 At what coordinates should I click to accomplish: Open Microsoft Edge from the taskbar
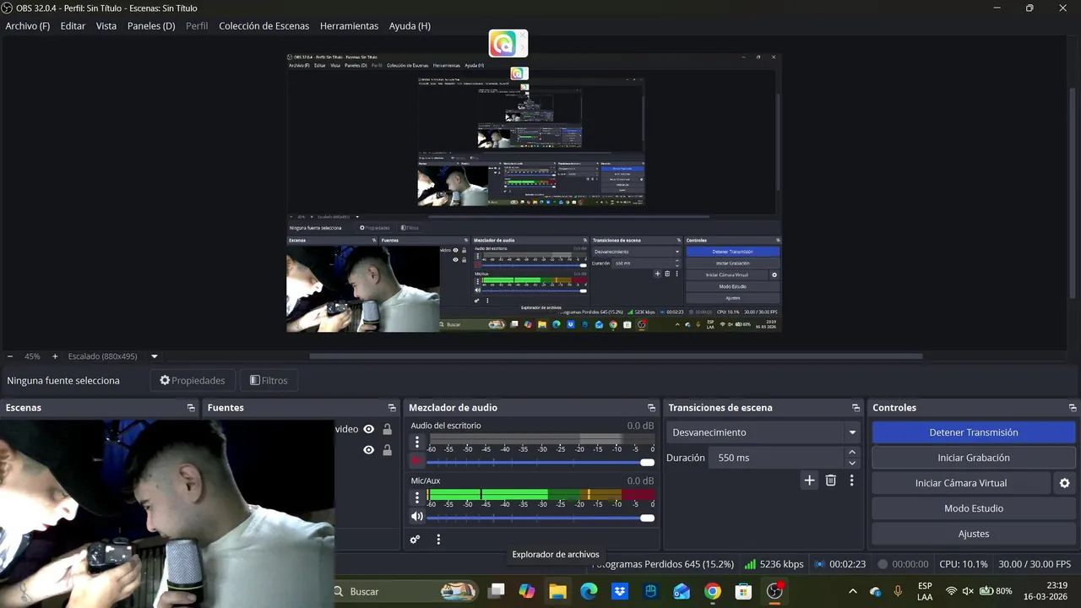tap(589, 591)
